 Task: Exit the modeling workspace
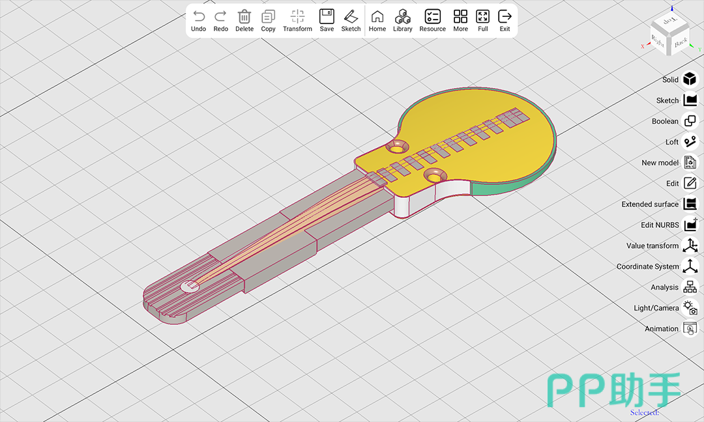(505, 17)
